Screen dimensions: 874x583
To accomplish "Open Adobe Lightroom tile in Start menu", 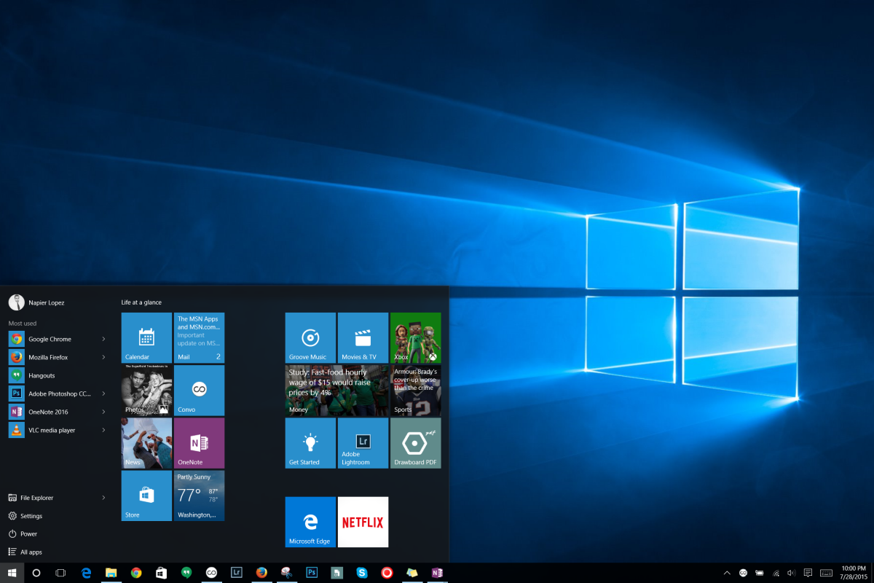I will coord(363,442).
